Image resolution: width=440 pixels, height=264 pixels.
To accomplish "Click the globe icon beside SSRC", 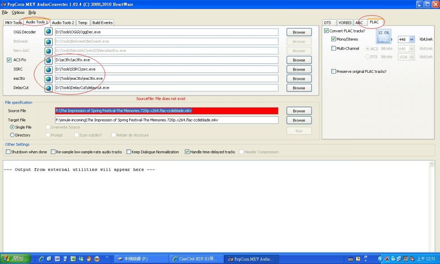I will pyautogui.click(x=49, y=69).
